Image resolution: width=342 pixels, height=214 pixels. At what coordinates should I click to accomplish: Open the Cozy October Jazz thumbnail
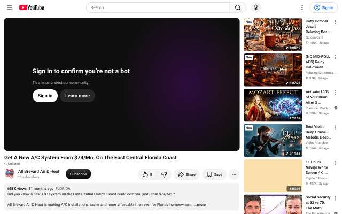(273, 34)
